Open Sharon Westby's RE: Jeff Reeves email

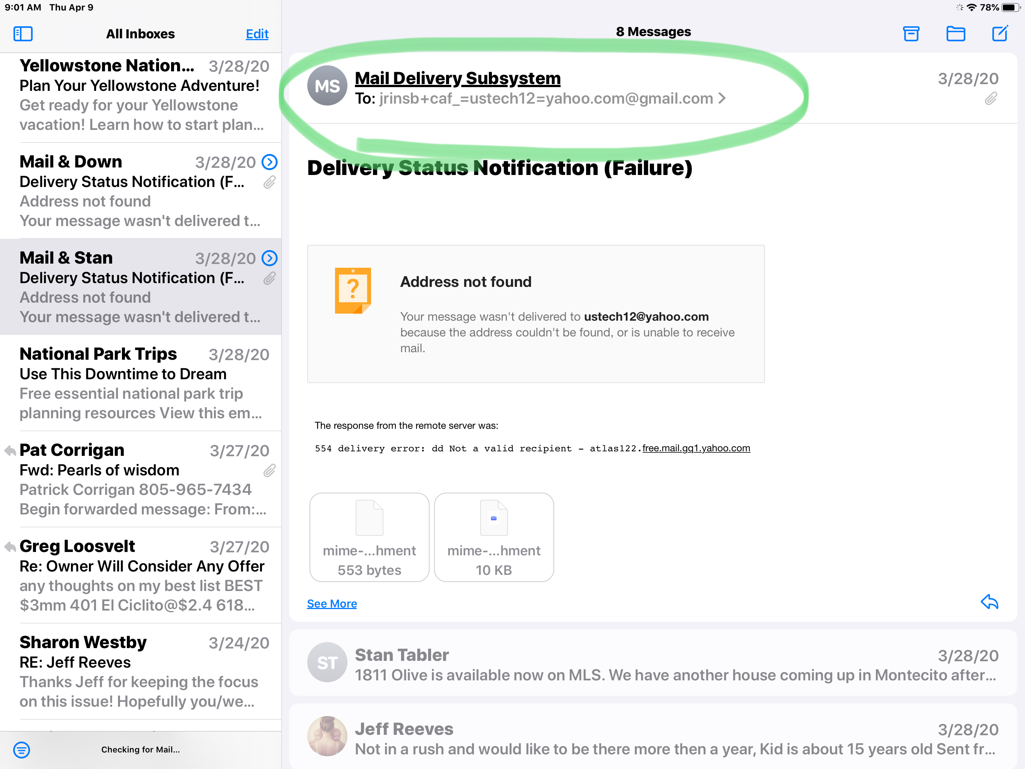[x=141, y=671]
